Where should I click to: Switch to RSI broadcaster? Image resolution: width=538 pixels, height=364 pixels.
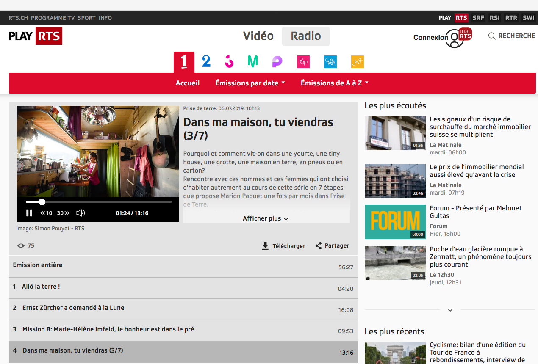[x=494, y=18]
